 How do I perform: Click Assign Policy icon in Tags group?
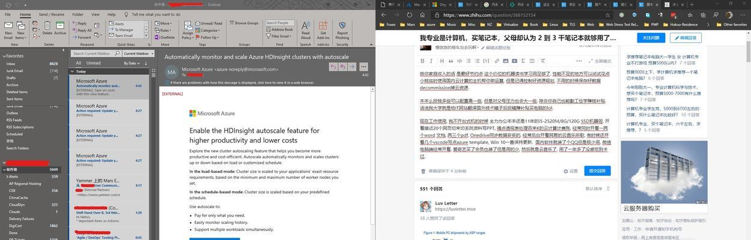(187, 30)
